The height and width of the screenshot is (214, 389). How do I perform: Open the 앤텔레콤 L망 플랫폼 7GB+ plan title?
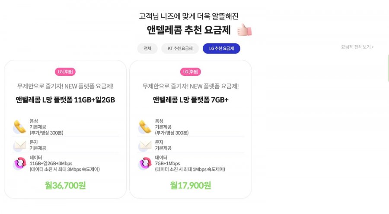[x=191, y=100]
